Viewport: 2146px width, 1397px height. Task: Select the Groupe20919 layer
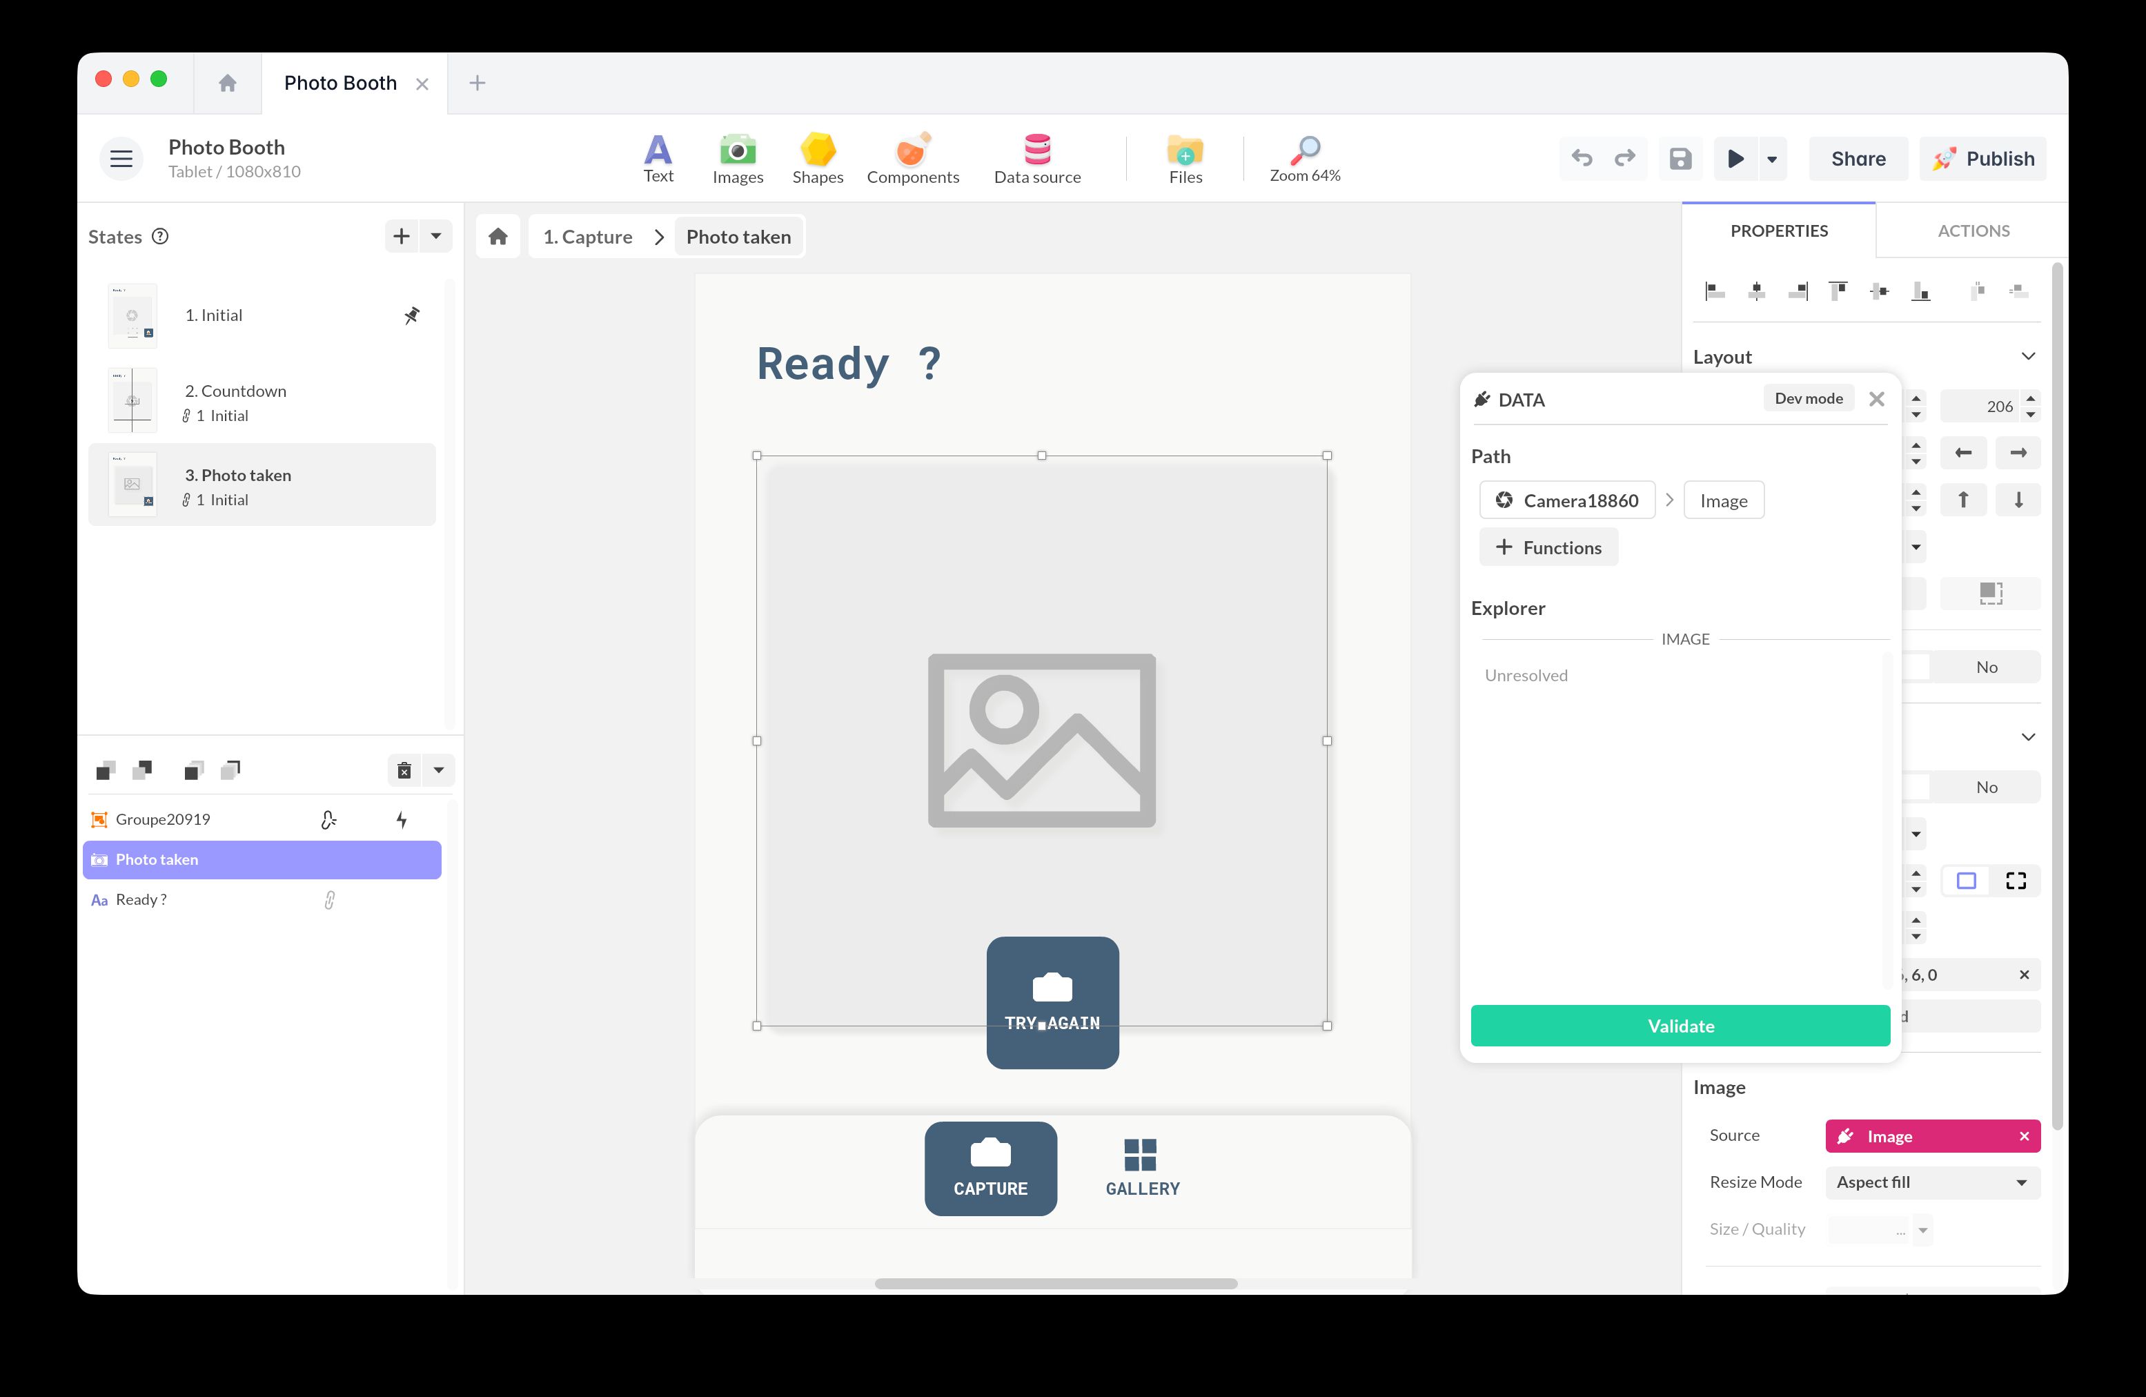(262, 819)
